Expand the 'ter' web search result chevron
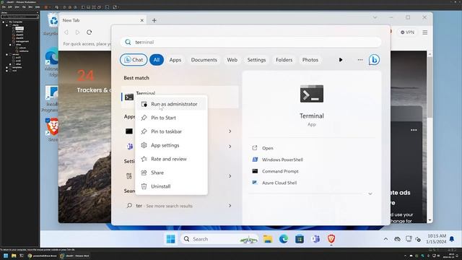 click(230, 206)
